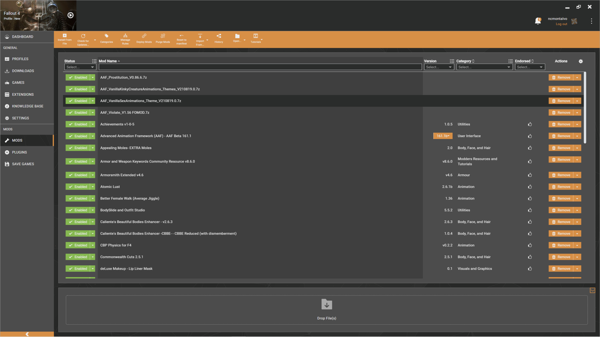600x337 pixels.
Task: Click the Open folder icon
Action: (x=237, y=36)
